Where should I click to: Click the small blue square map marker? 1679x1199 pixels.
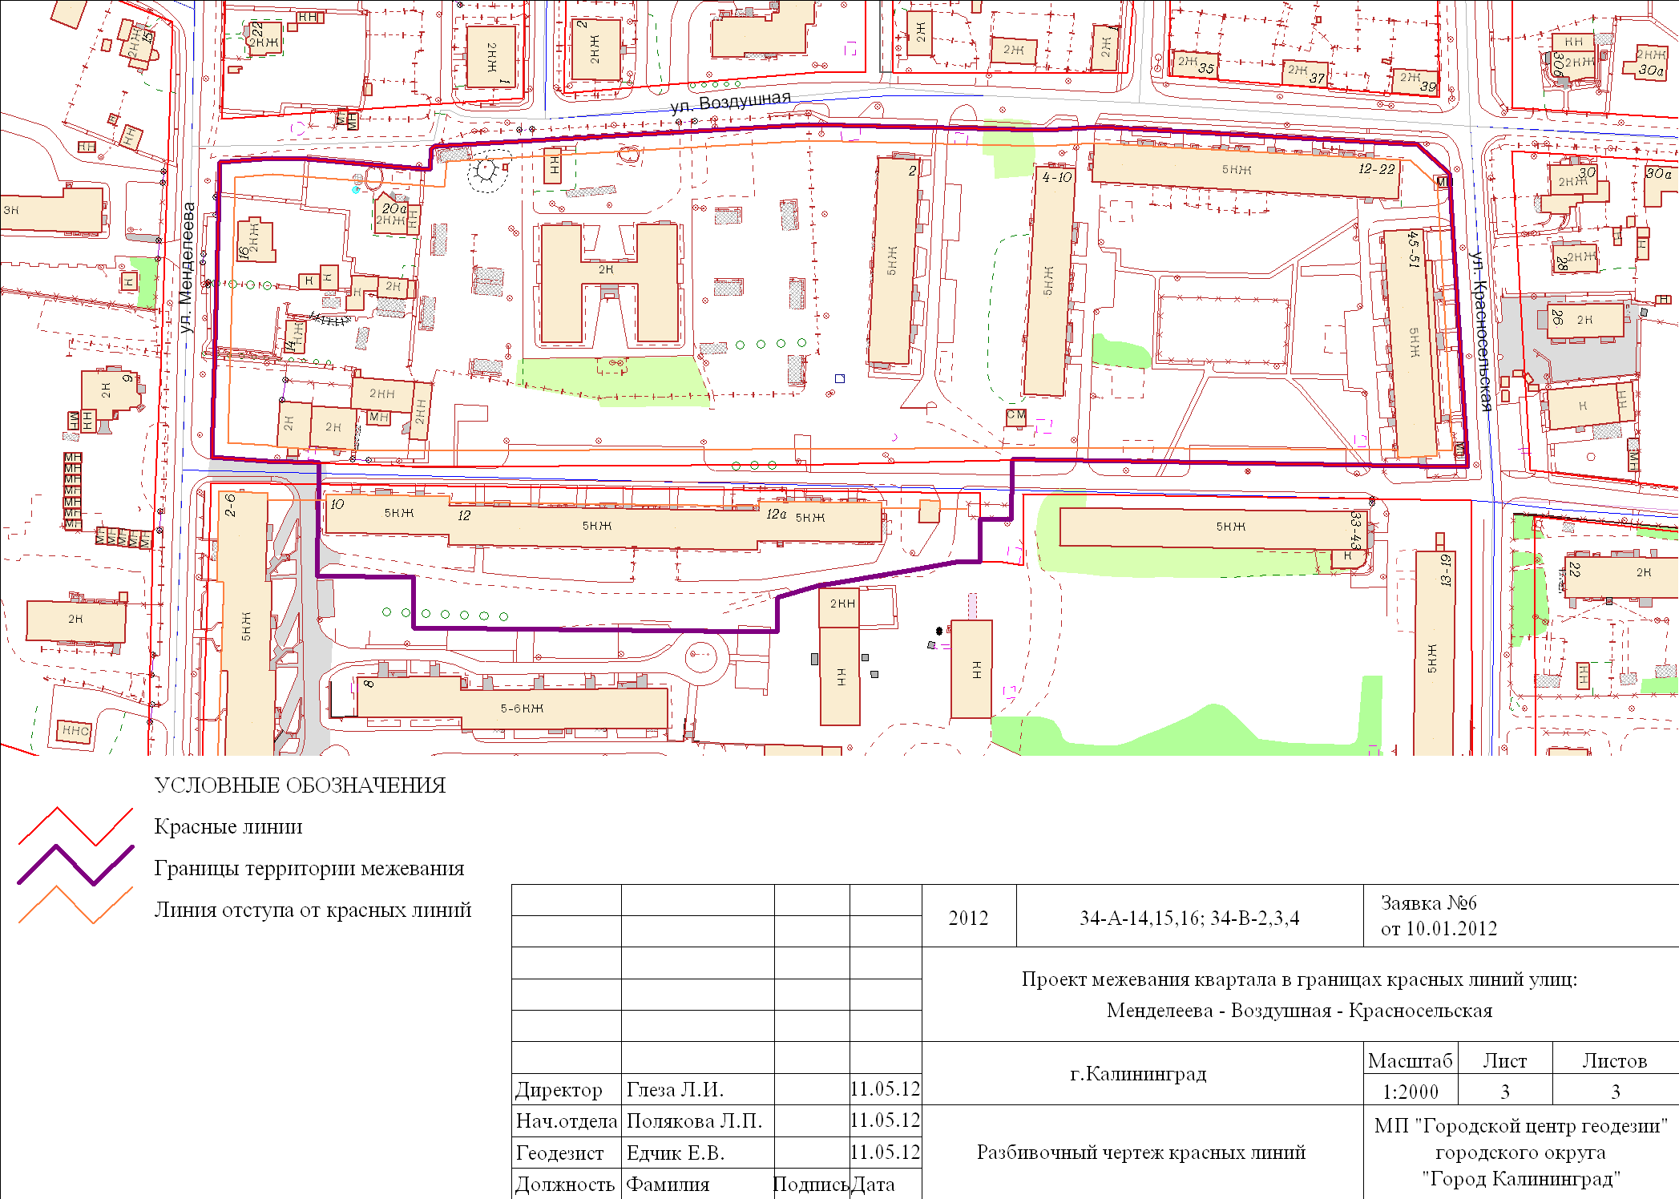[839, 378]
